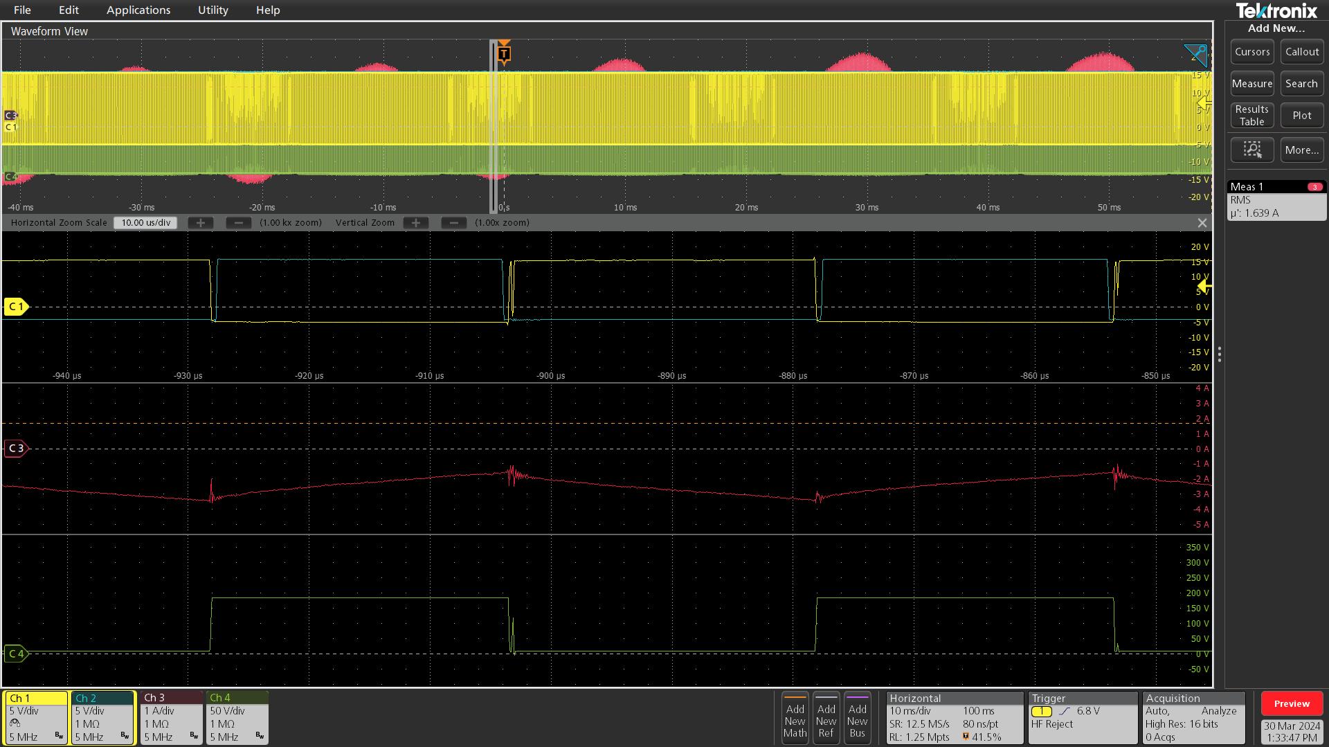Click the Cursors button
This screenshot has width=1329, height=747.
coord(1252,52)
